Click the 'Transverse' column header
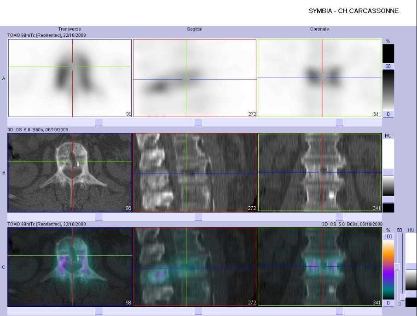The width and height of the screenshot is (417, 316). pyautogui.click(x=69, y=29)
